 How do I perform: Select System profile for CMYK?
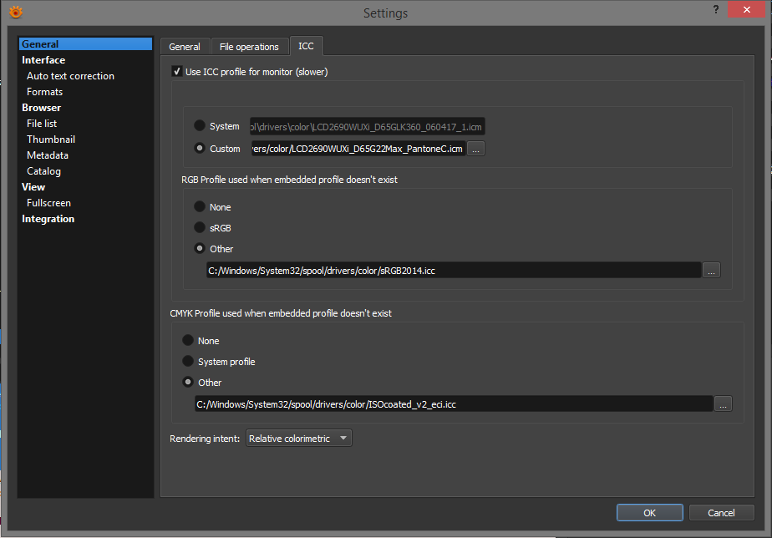point(188,362)
